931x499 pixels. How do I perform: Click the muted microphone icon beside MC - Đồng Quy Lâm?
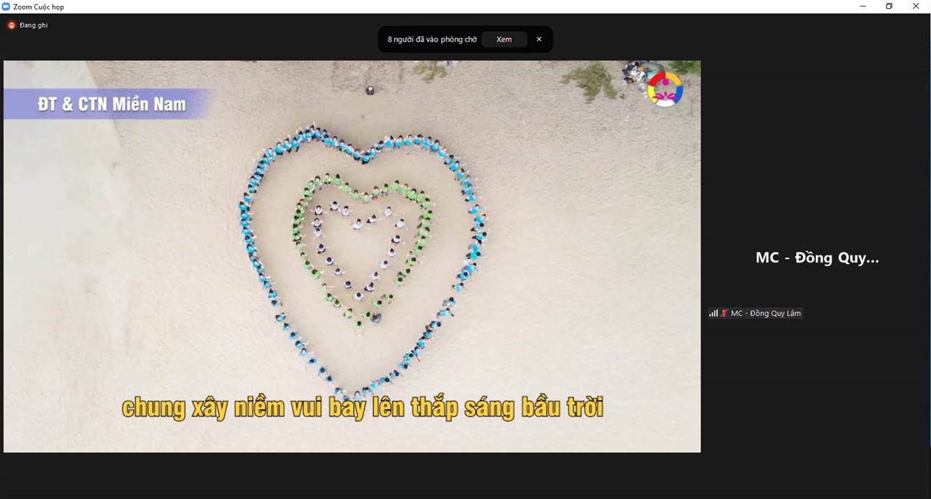[724, 314]
